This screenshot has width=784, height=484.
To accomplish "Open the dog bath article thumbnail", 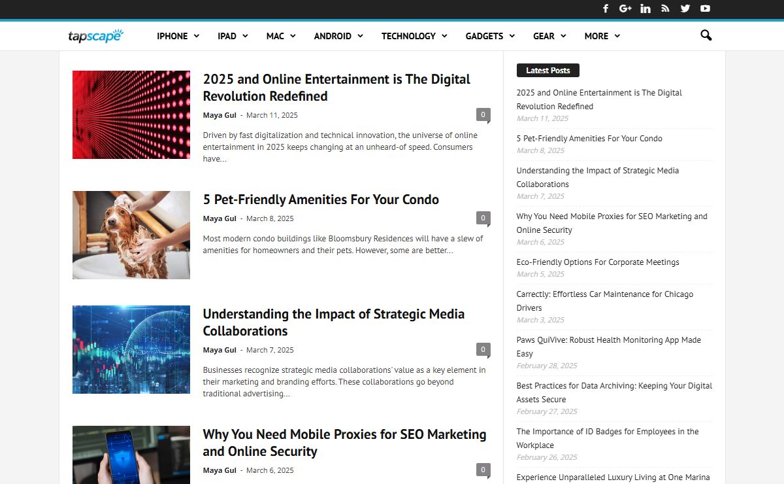I will coord(131,235).
